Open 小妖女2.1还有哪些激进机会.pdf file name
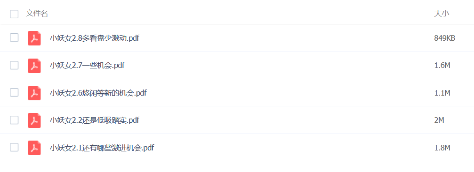 tap(102, 148)
